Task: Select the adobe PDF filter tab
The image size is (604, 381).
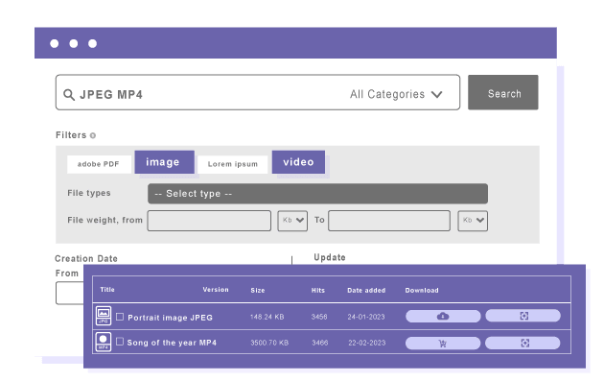Action: (99, 164)
